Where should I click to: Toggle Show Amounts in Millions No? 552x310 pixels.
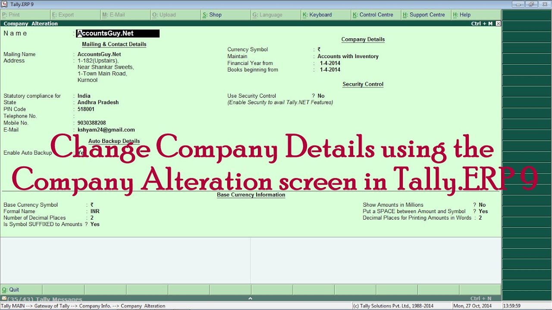tap(482, 205)
